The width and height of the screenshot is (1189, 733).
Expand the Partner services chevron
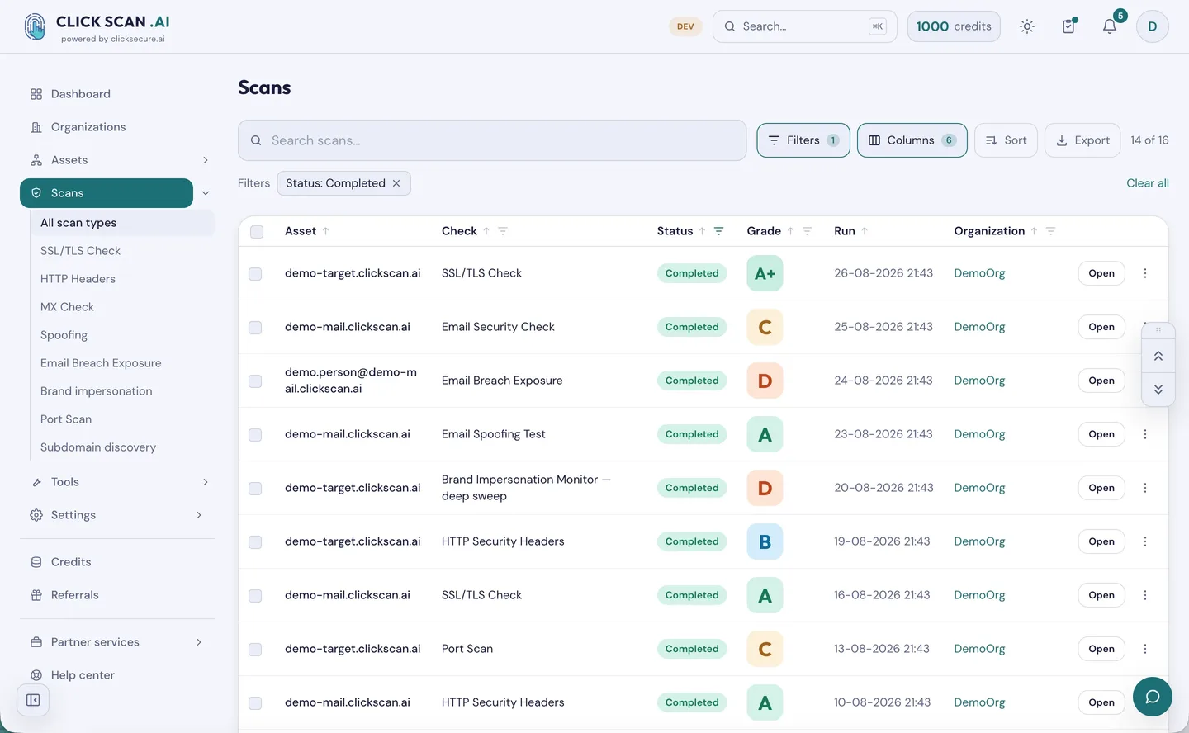pos(199,642)
